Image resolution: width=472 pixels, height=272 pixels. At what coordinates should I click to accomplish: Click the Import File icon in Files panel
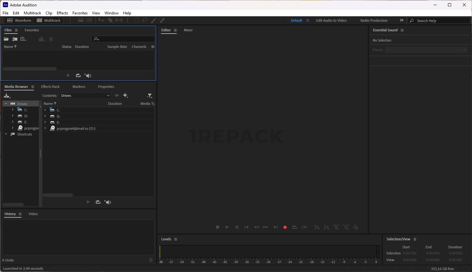15,39
